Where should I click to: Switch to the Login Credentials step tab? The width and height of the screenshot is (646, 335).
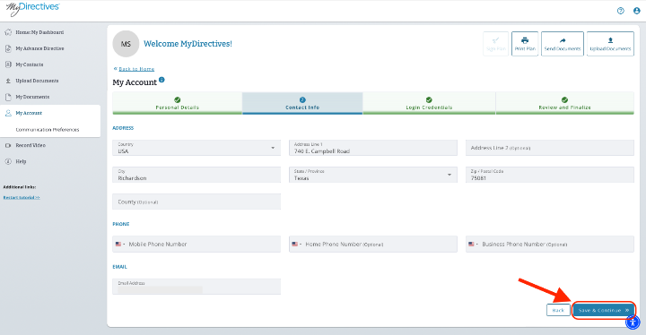pos(429,103)
